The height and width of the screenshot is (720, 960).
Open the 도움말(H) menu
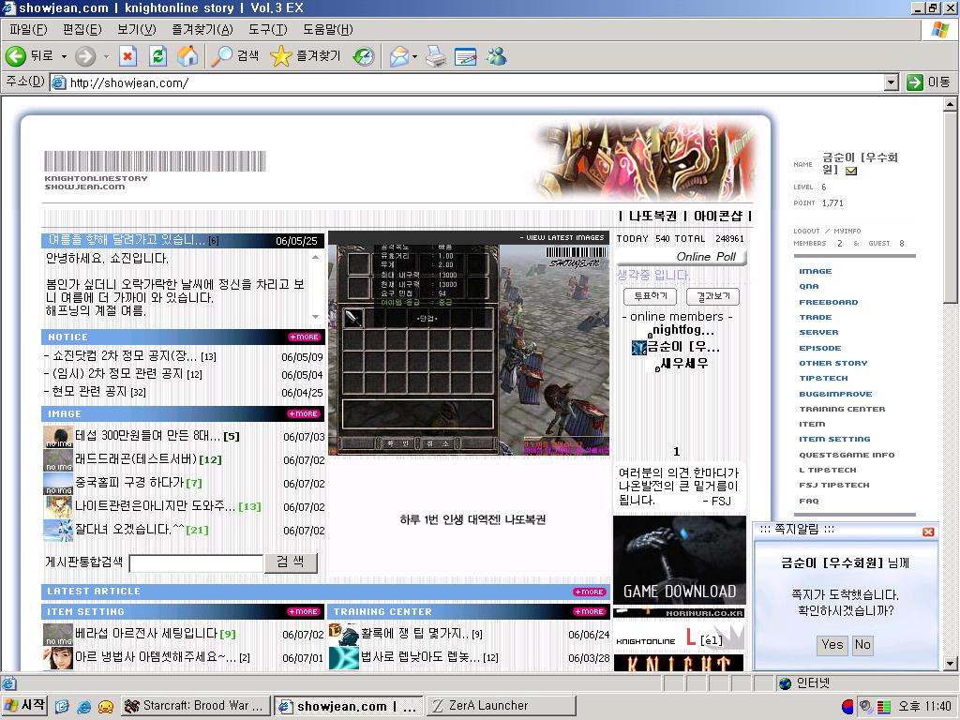327,29
